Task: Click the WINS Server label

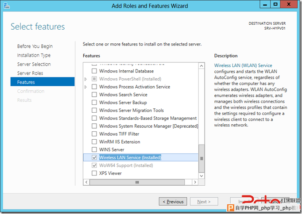Action: pyautogui.click(x=112, y=149)
